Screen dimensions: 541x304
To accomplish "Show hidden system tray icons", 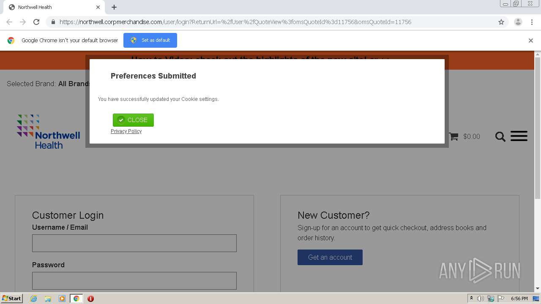I will (x=471, y=299).
